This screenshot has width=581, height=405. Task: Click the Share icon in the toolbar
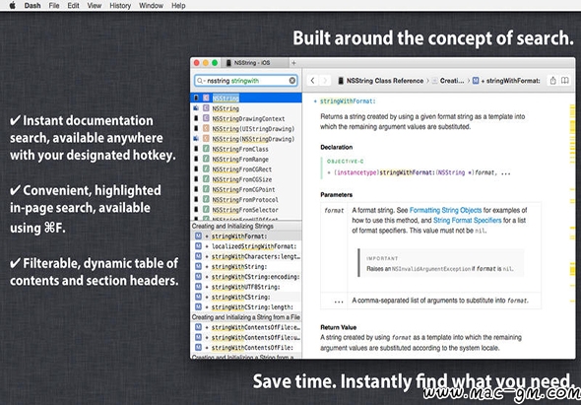coord(552,81)
